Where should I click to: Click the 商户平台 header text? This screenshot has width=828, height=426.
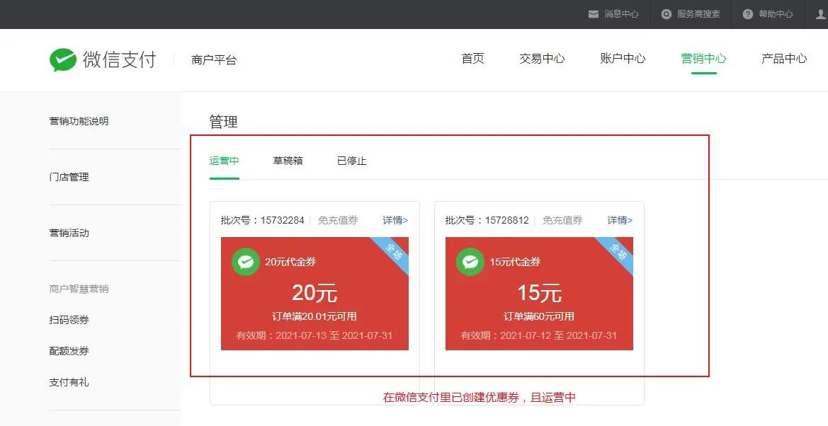pyautogui.click(x=214, y=60)
